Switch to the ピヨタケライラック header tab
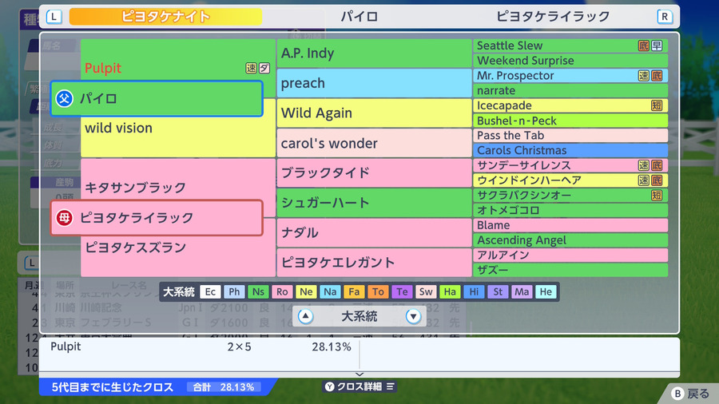Viewport: 719px width, 404px height. 553,17
